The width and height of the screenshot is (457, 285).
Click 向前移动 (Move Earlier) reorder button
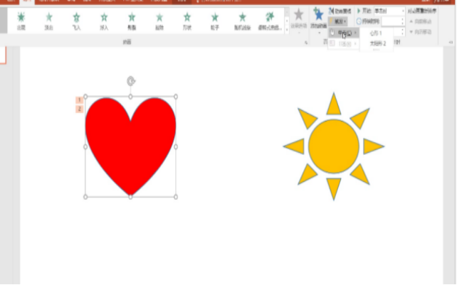click(420, 21)
